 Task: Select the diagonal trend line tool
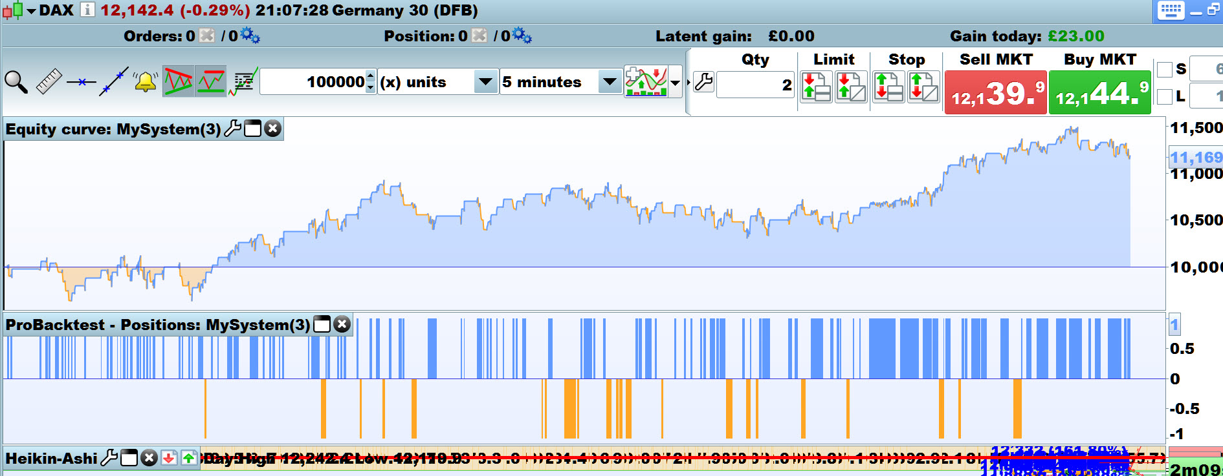113,82
